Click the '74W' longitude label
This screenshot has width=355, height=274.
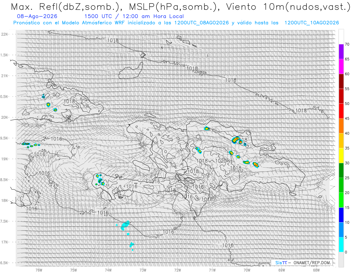click(x=108, y=270)
